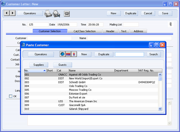Image resolution: width=180 pixels, height=132 pixels.
Task: Click the printer icon in Customer Letter toolbar
Action: point(48,14)
